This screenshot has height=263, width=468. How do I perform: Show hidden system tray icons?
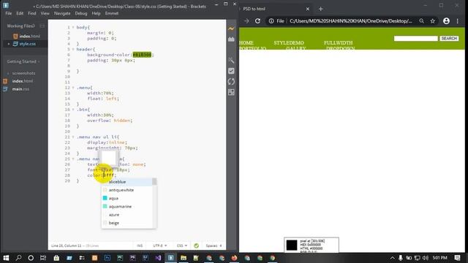point(392,258)
